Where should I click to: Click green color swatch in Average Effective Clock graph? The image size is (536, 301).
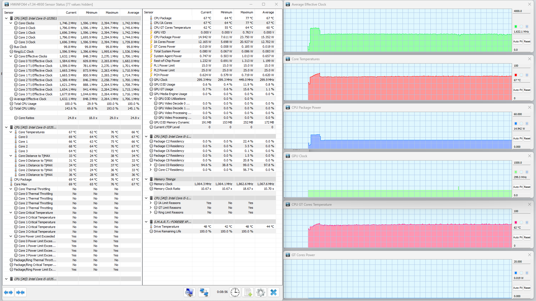click(516, 27)
